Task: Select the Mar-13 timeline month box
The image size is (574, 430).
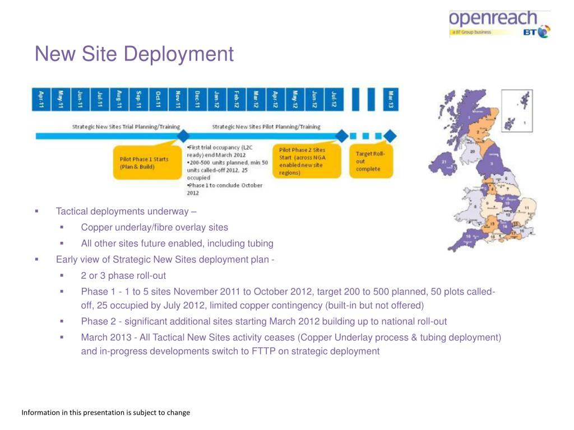Action: point(391,100)
